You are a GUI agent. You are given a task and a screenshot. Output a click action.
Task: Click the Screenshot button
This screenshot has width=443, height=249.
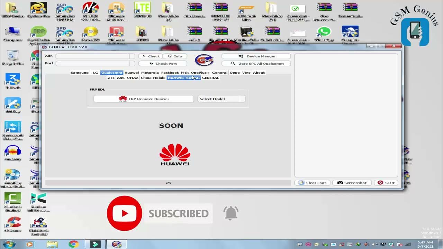click(x=352, y=183)
